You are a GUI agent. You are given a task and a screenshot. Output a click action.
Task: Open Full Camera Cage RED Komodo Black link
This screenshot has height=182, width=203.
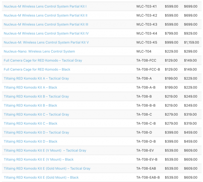coord(37,69)
